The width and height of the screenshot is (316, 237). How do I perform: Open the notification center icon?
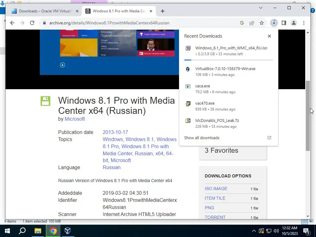tap(306, 231)
